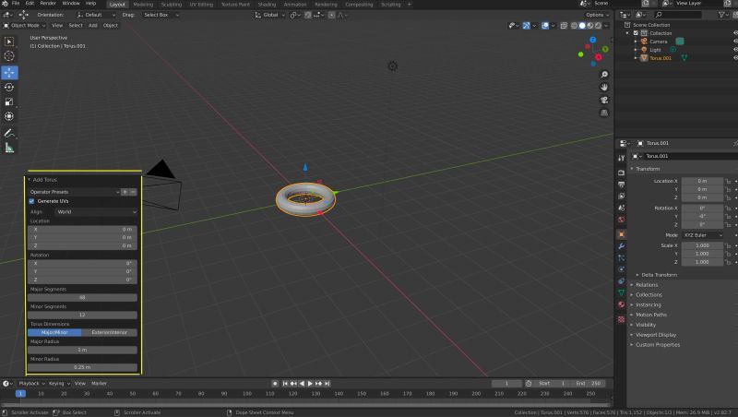Select Exterior/Interior torus dimensions mode

point(110,332)
